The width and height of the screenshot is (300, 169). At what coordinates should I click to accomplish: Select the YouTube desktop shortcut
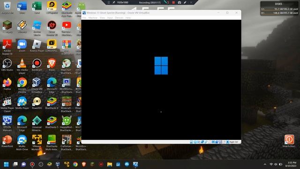pyautogui.click(x=67, y=29)
